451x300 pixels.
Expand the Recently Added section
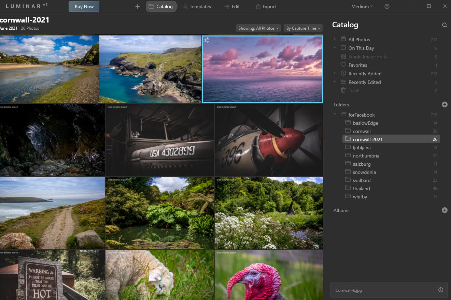click(x=335, y=74)
